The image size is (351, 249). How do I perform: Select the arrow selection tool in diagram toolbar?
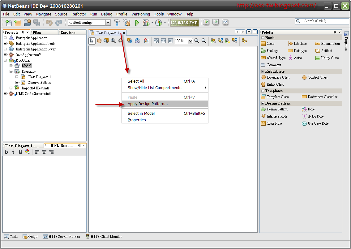click(x=92, y=41)
